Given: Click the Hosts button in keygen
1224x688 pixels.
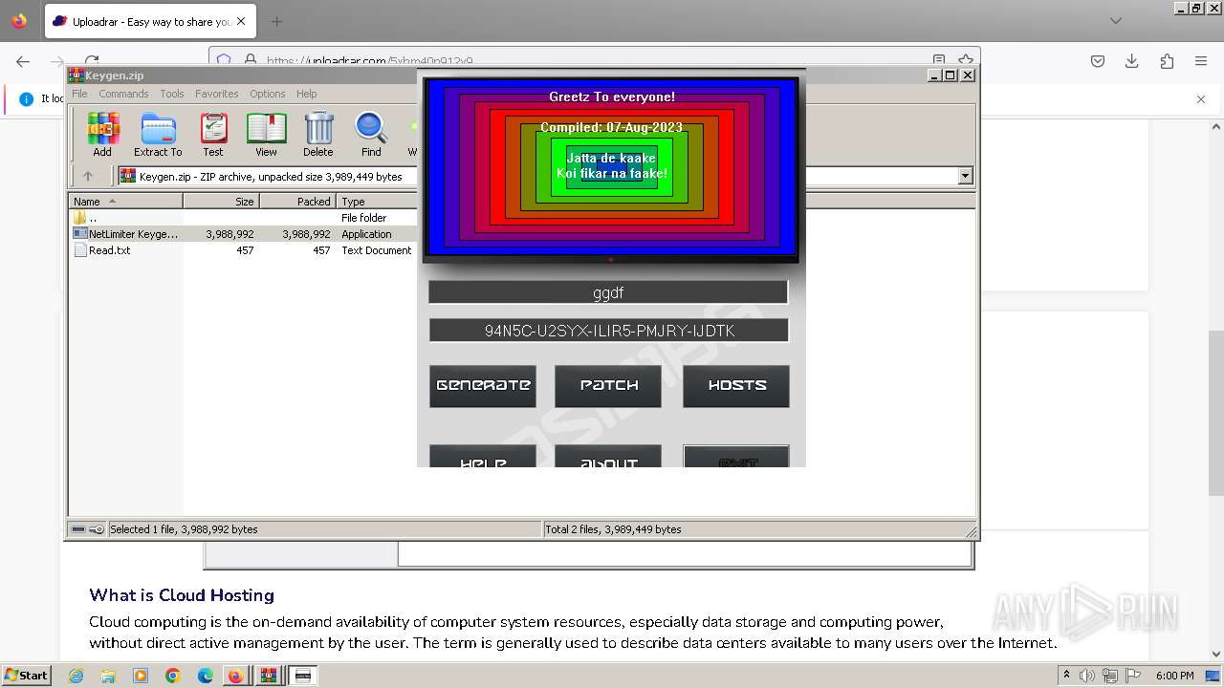Looking at the screenshot, I should tap(736, 386).
